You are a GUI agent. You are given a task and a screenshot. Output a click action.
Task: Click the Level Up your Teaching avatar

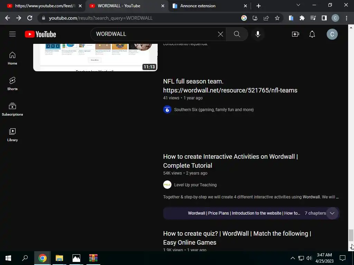coord(167,185)
